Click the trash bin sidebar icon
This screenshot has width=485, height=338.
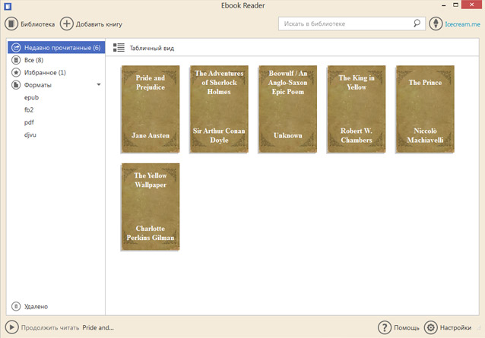pyautogui.click(x=16, y=306)
